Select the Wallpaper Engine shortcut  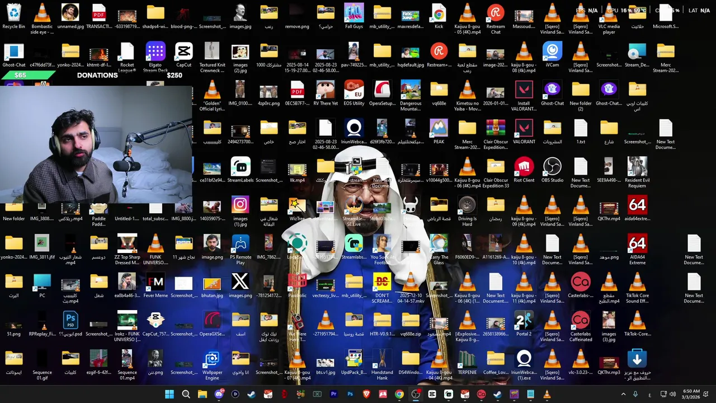[x=212, y=365]
